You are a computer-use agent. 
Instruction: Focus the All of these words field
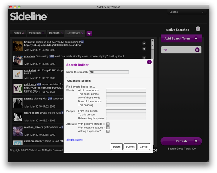126,90
